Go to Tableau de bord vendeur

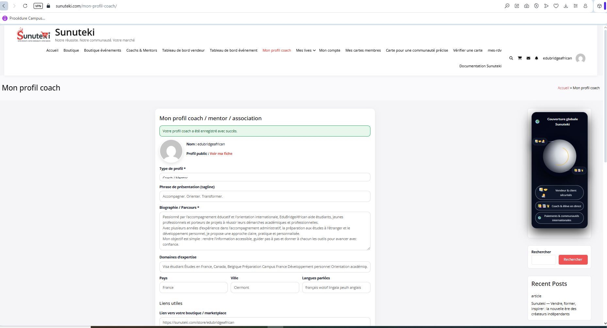[183, 50]
